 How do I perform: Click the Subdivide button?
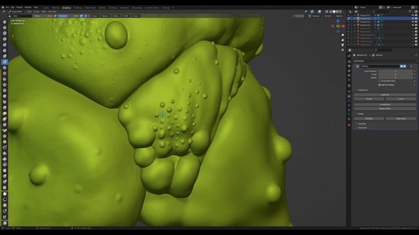point(385,95)
